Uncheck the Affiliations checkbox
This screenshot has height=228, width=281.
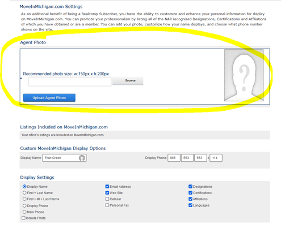coord(190,199)
